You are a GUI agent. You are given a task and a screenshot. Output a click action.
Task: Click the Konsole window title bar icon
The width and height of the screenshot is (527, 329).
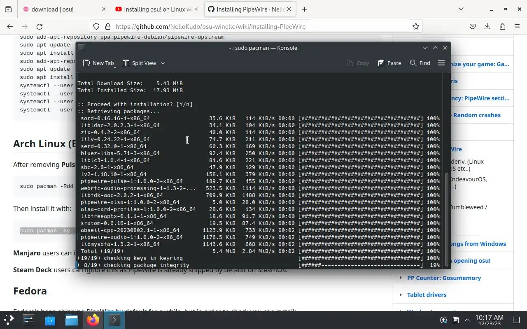click(x=82, y=48)
